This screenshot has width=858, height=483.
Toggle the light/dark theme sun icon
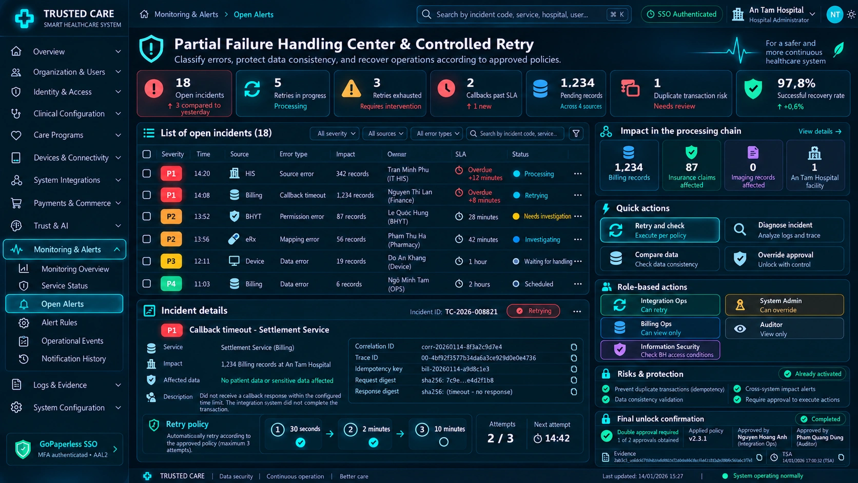point(851,14)
